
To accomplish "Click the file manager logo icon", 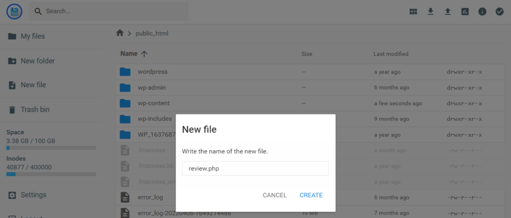I will 14,11.
